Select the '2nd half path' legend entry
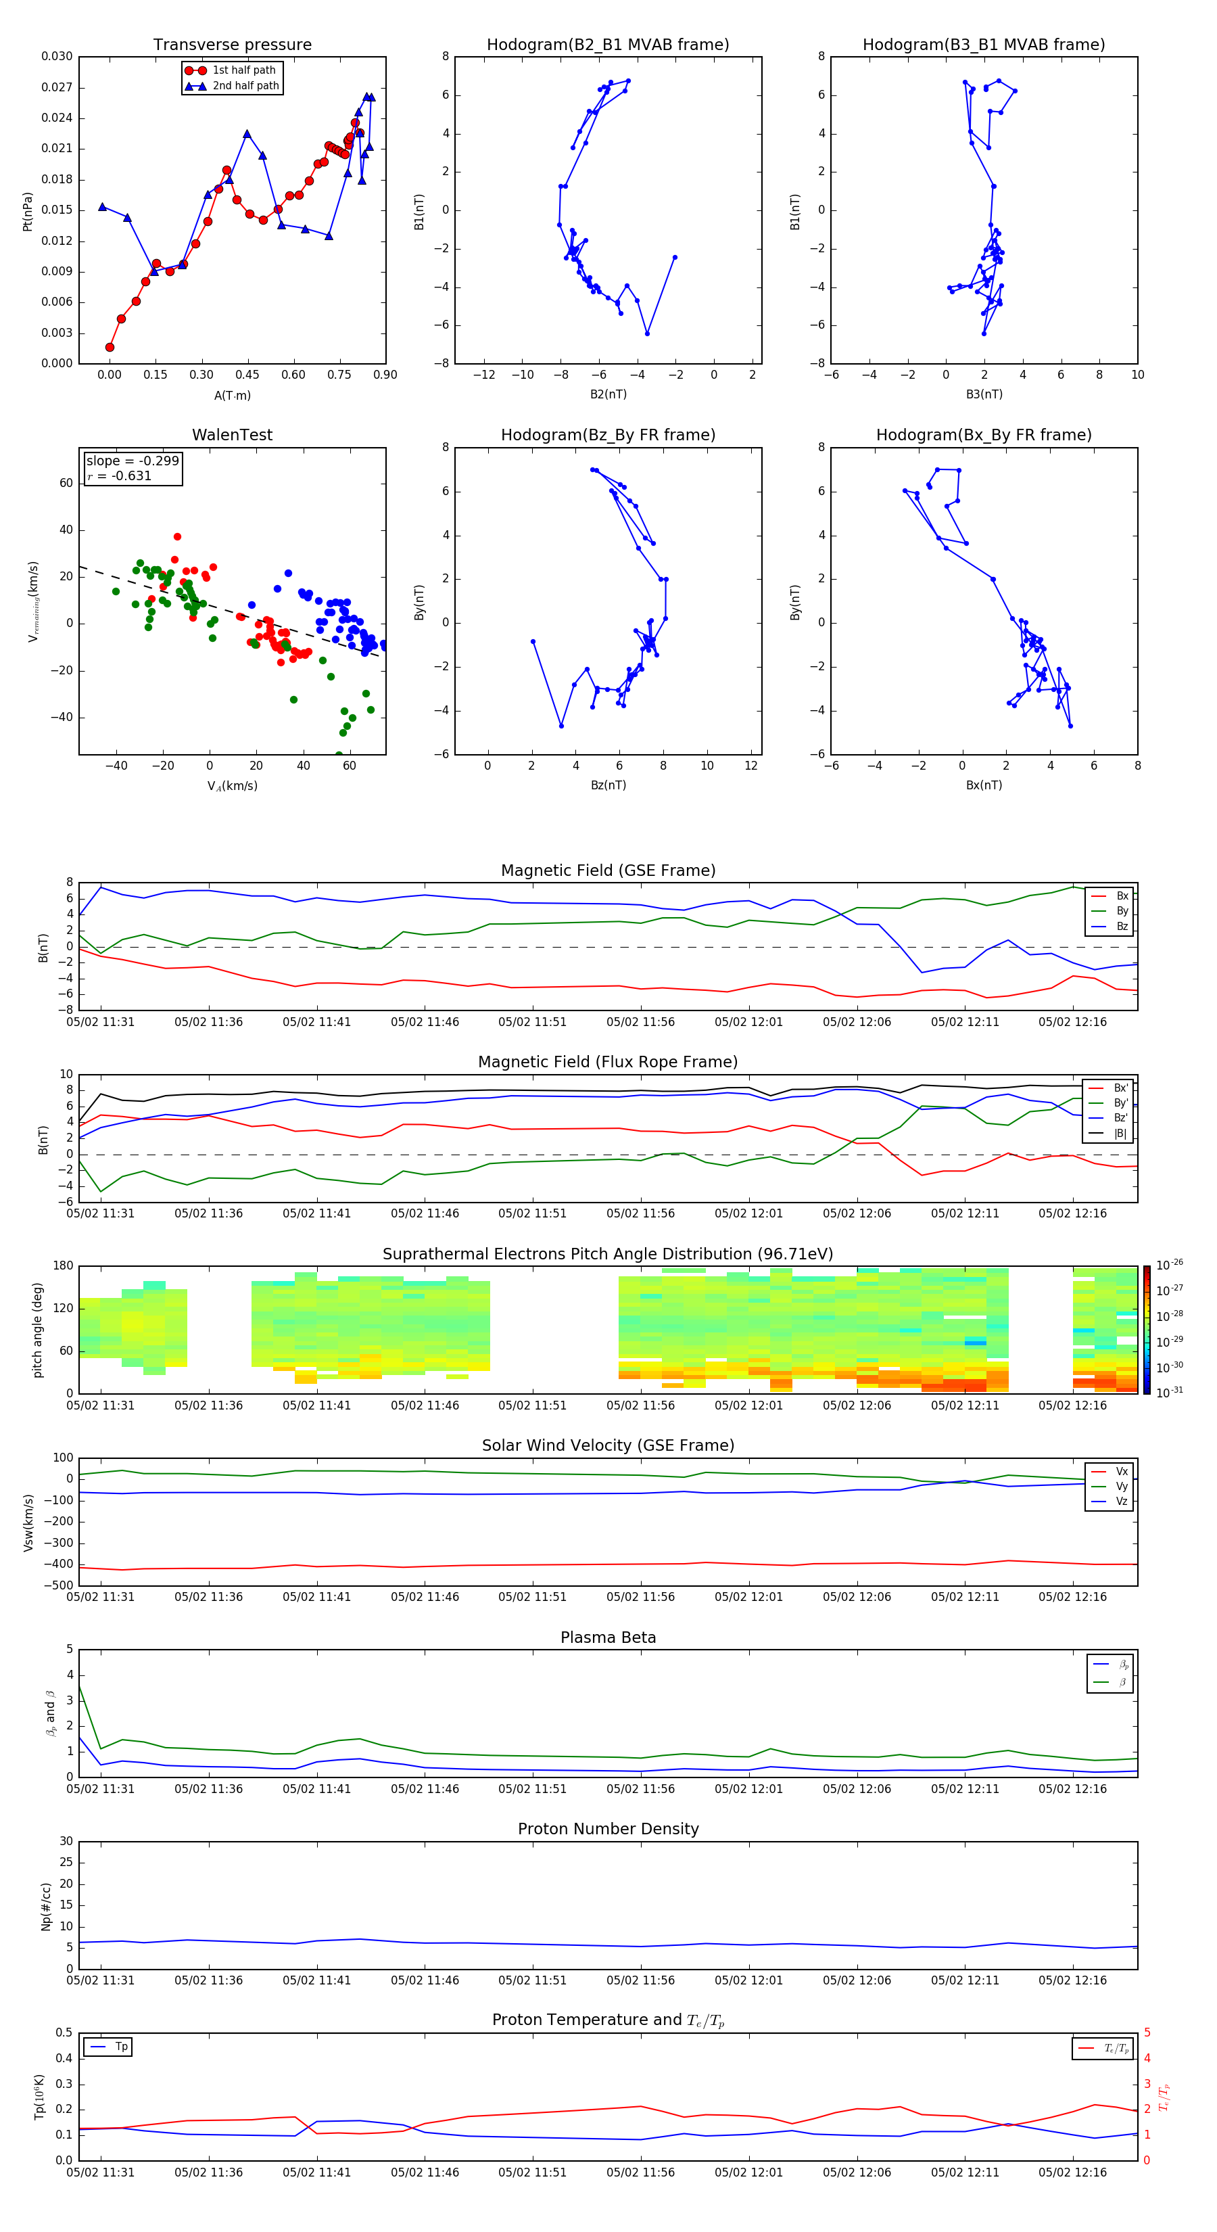The height and width of the screenshot is (2232, 1217). click(231, 86)
